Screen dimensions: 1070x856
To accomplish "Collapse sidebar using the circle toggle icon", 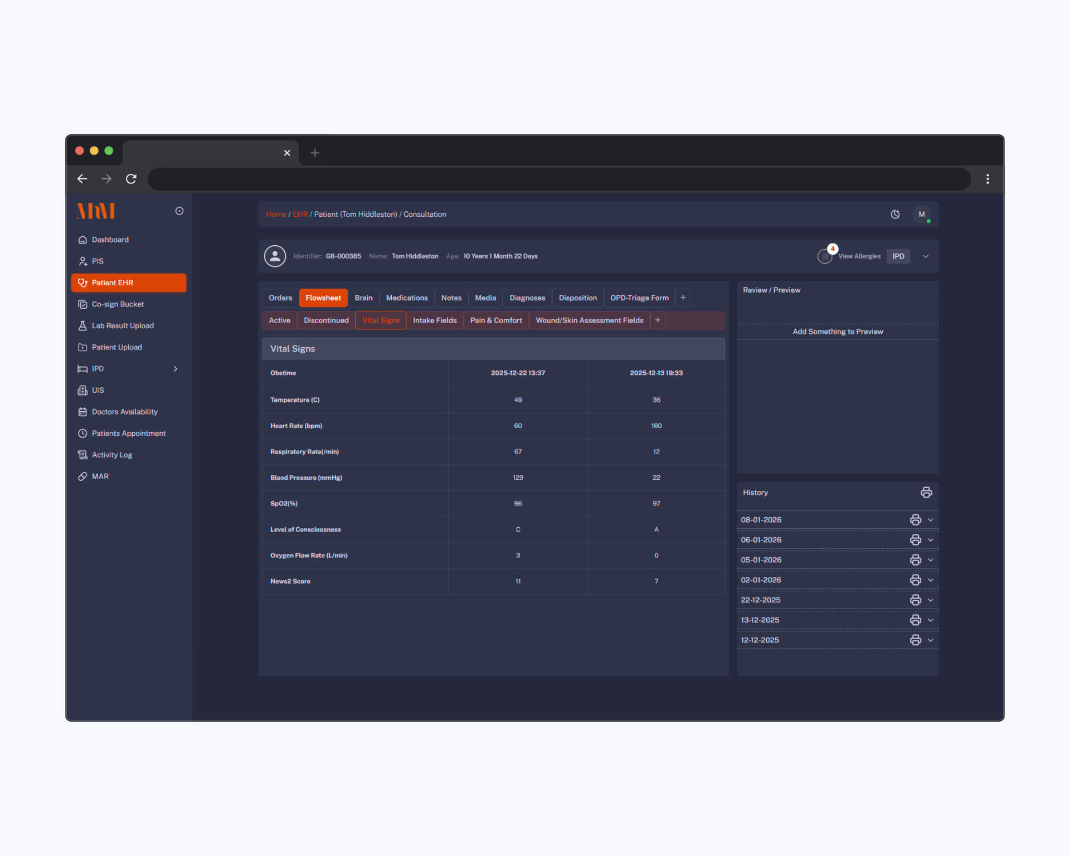I will click(x=179, y=211).
